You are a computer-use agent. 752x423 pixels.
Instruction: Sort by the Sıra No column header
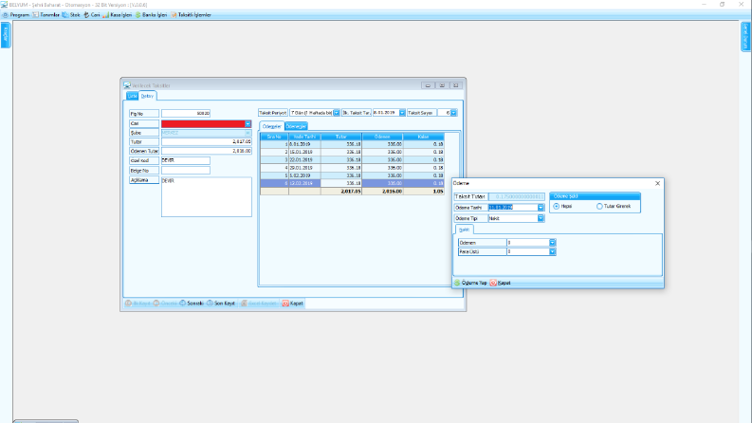coord(274,137)
